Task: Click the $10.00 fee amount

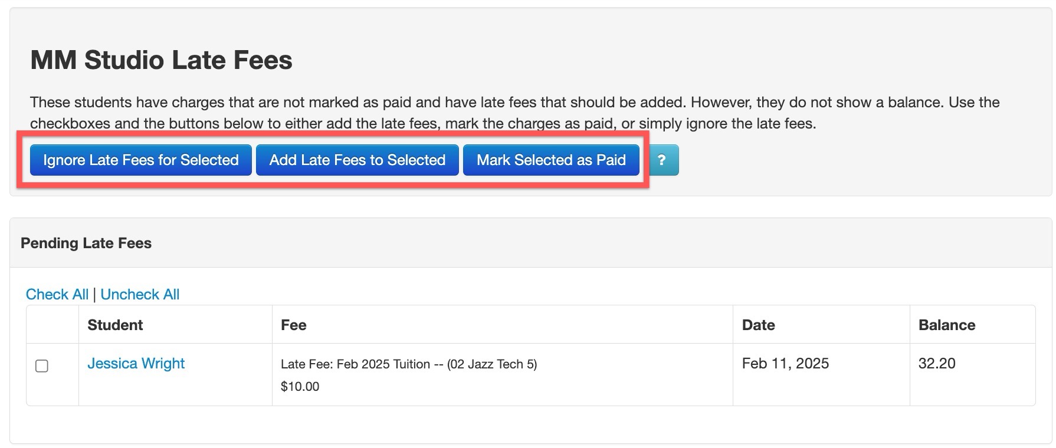Action: 300,387
